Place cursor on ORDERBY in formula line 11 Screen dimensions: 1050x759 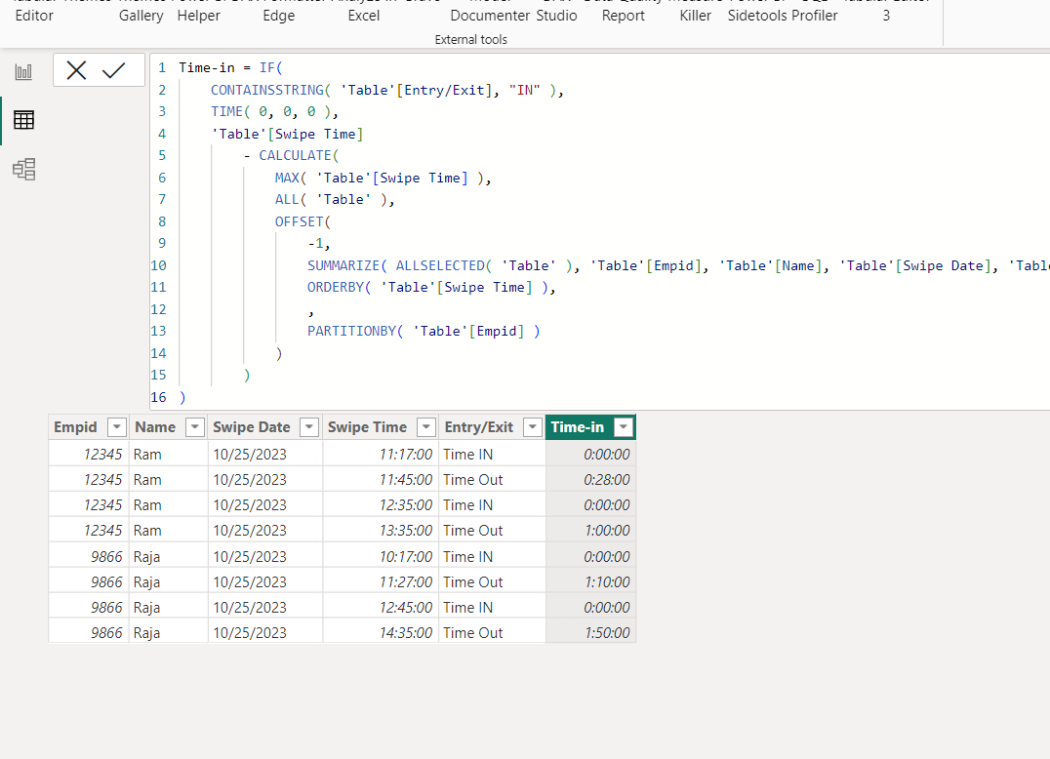pyautogui.click(x=336, y=287)
